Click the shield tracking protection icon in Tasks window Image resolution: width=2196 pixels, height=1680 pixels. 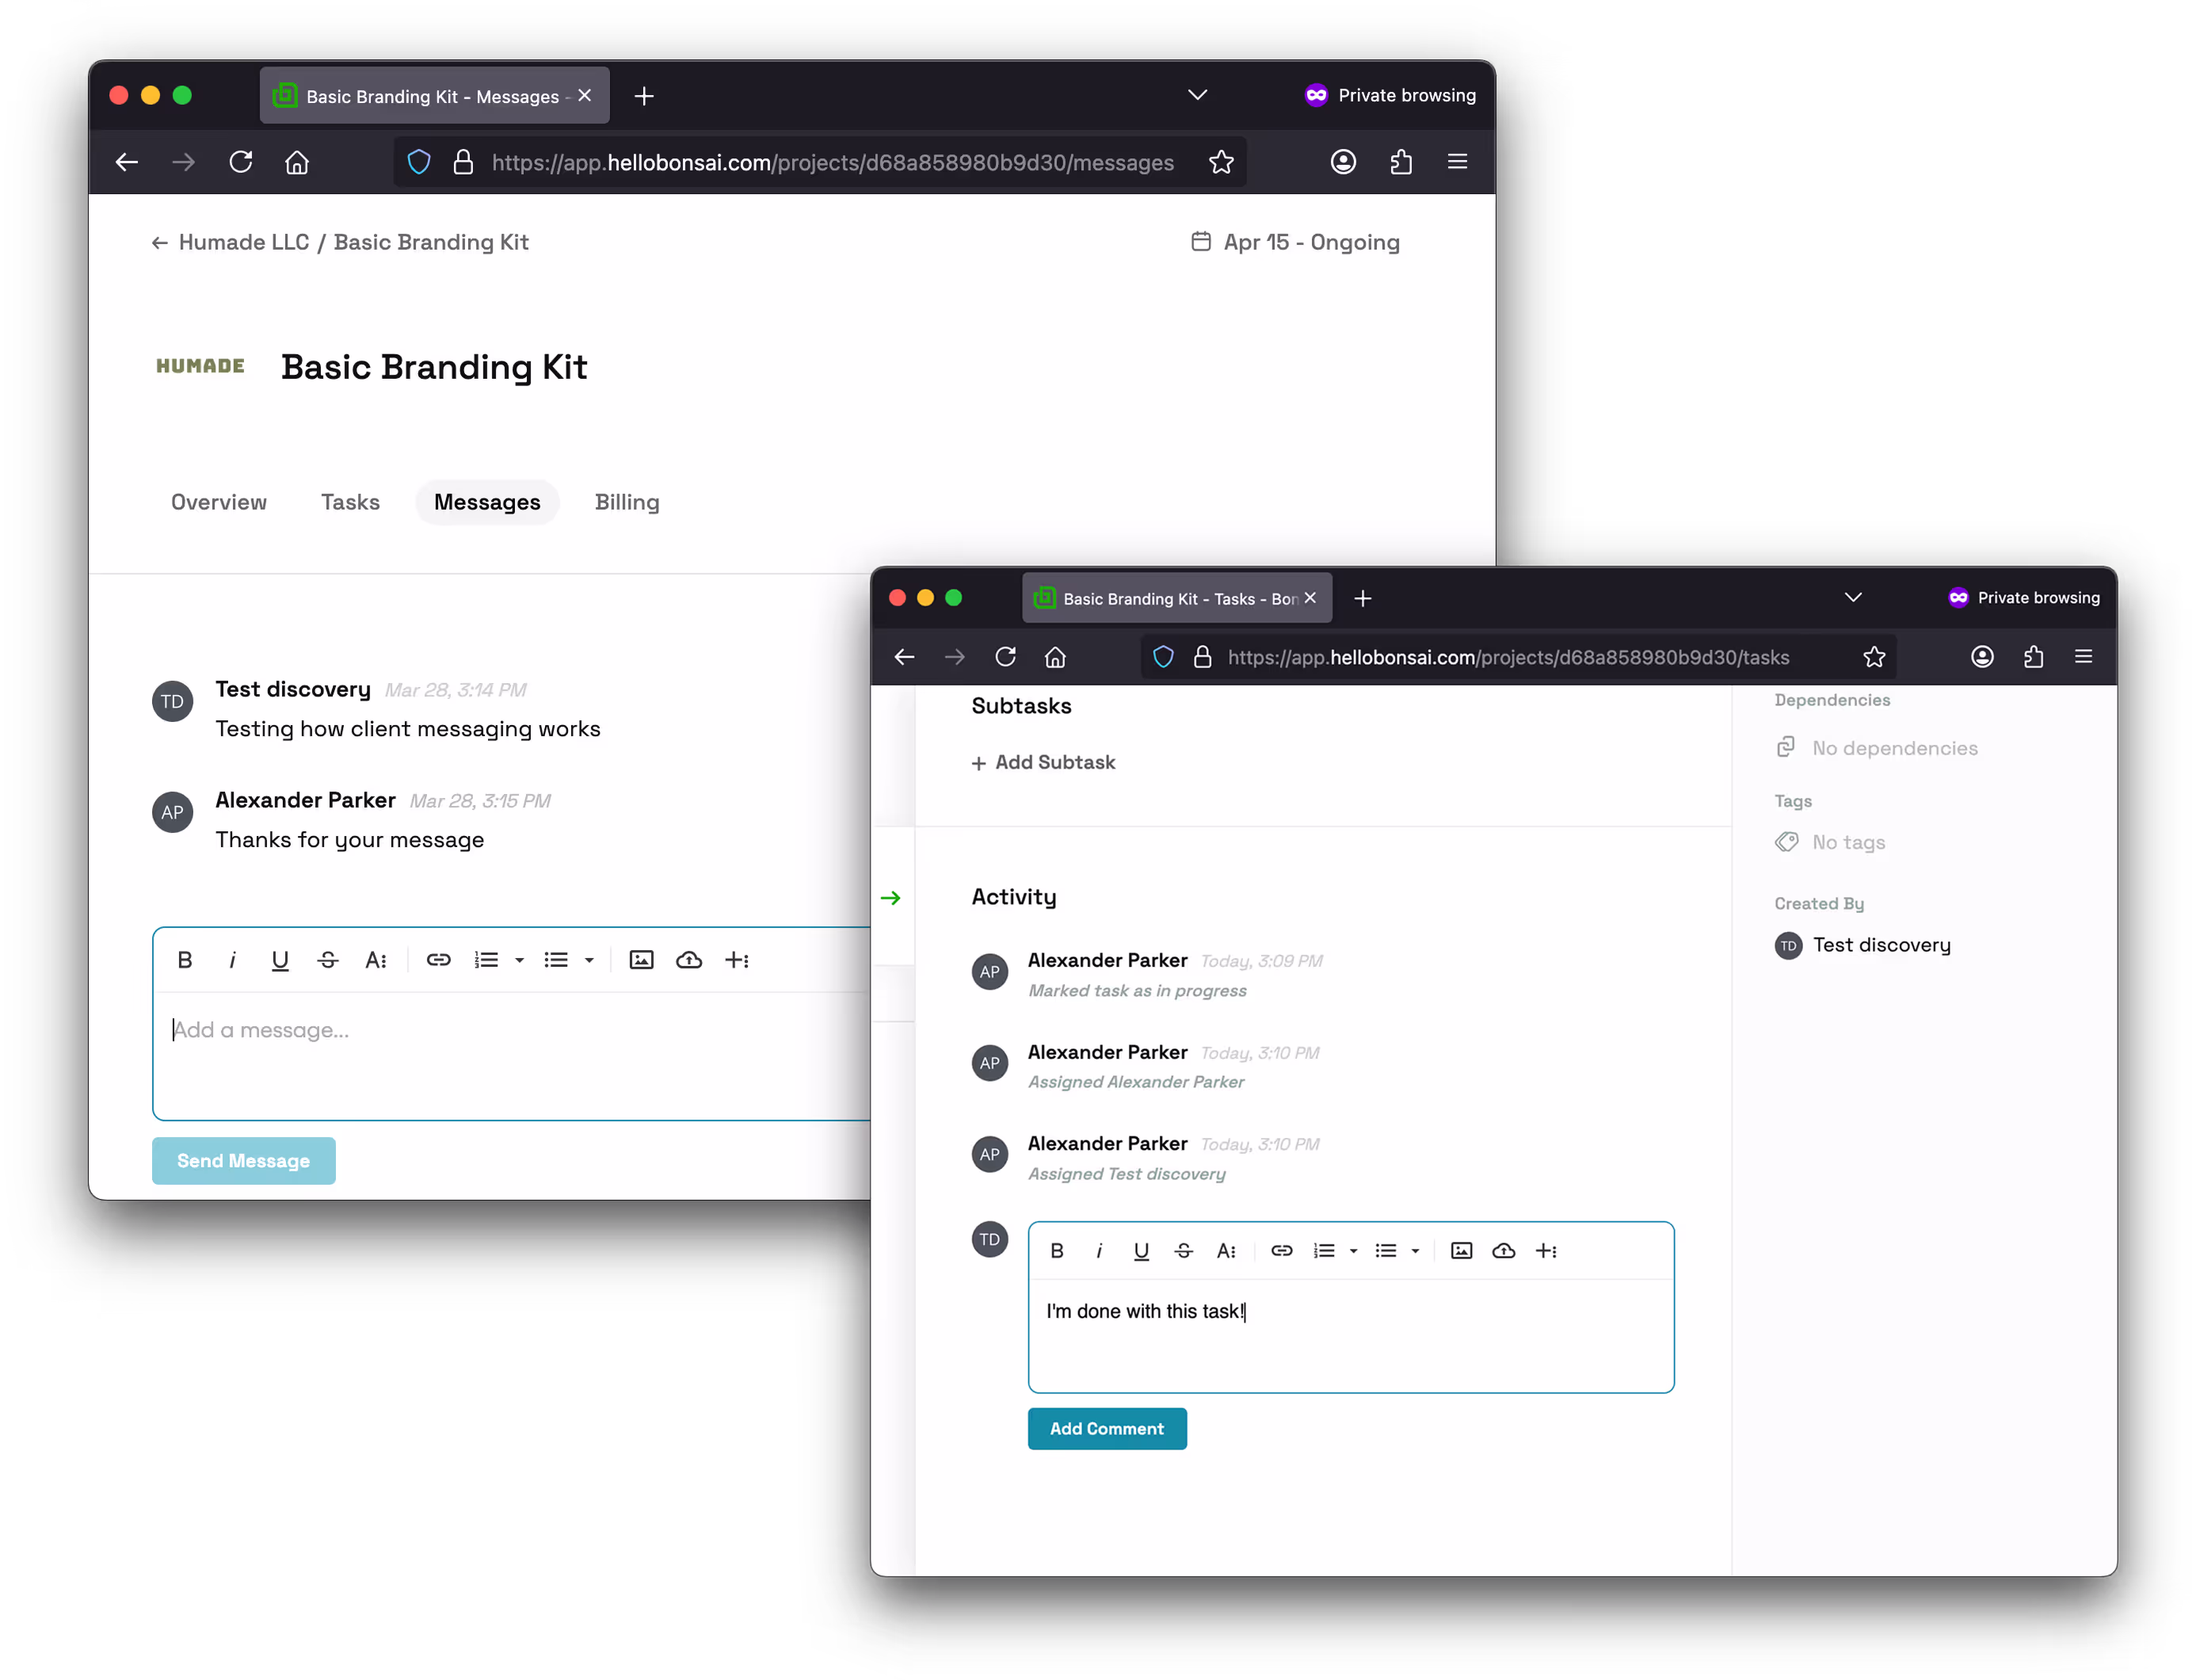[x=1164, y=657]
